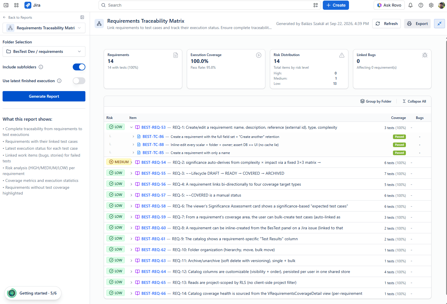447x304 pixels.
Task: Expand the BEST-REQ-66 requirement row
Action: (131, 293)
